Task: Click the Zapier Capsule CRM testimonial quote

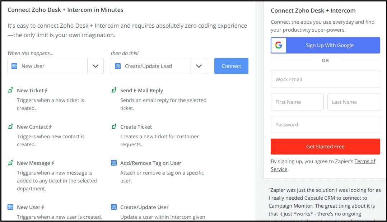Action: [325, 204]
